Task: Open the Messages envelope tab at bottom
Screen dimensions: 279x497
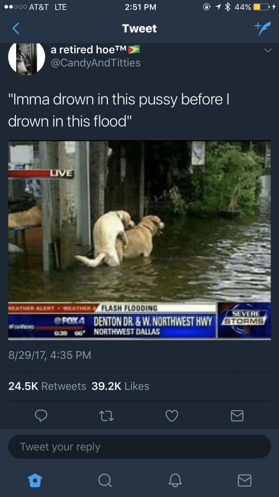Action: point(245,480)
